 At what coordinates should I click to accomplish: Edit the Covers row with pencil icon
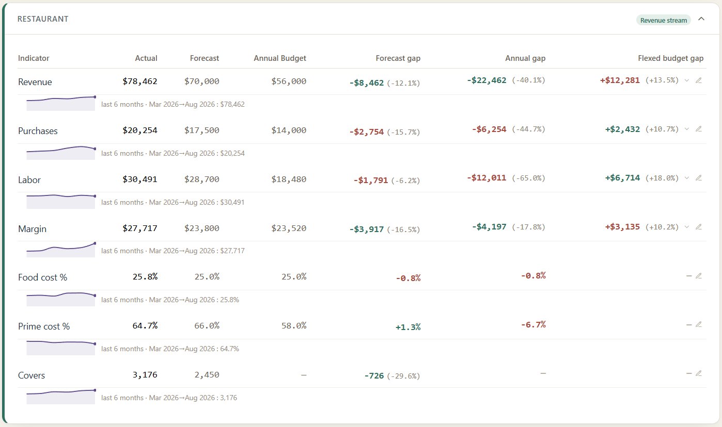pyautogui.click(x=699, y=373)
